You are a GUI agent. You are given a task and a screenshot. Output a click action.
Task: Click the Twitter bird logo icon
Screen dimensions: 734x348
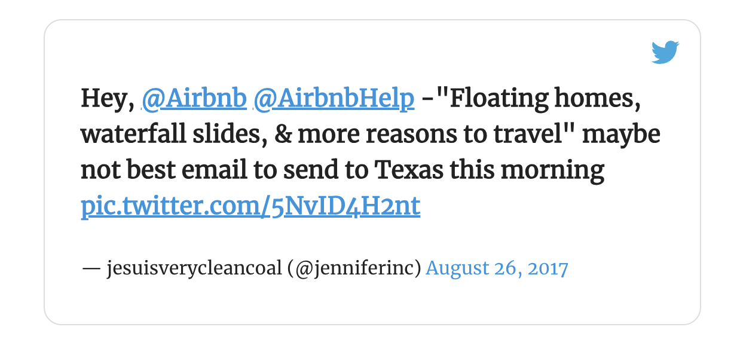click(665, 53)
